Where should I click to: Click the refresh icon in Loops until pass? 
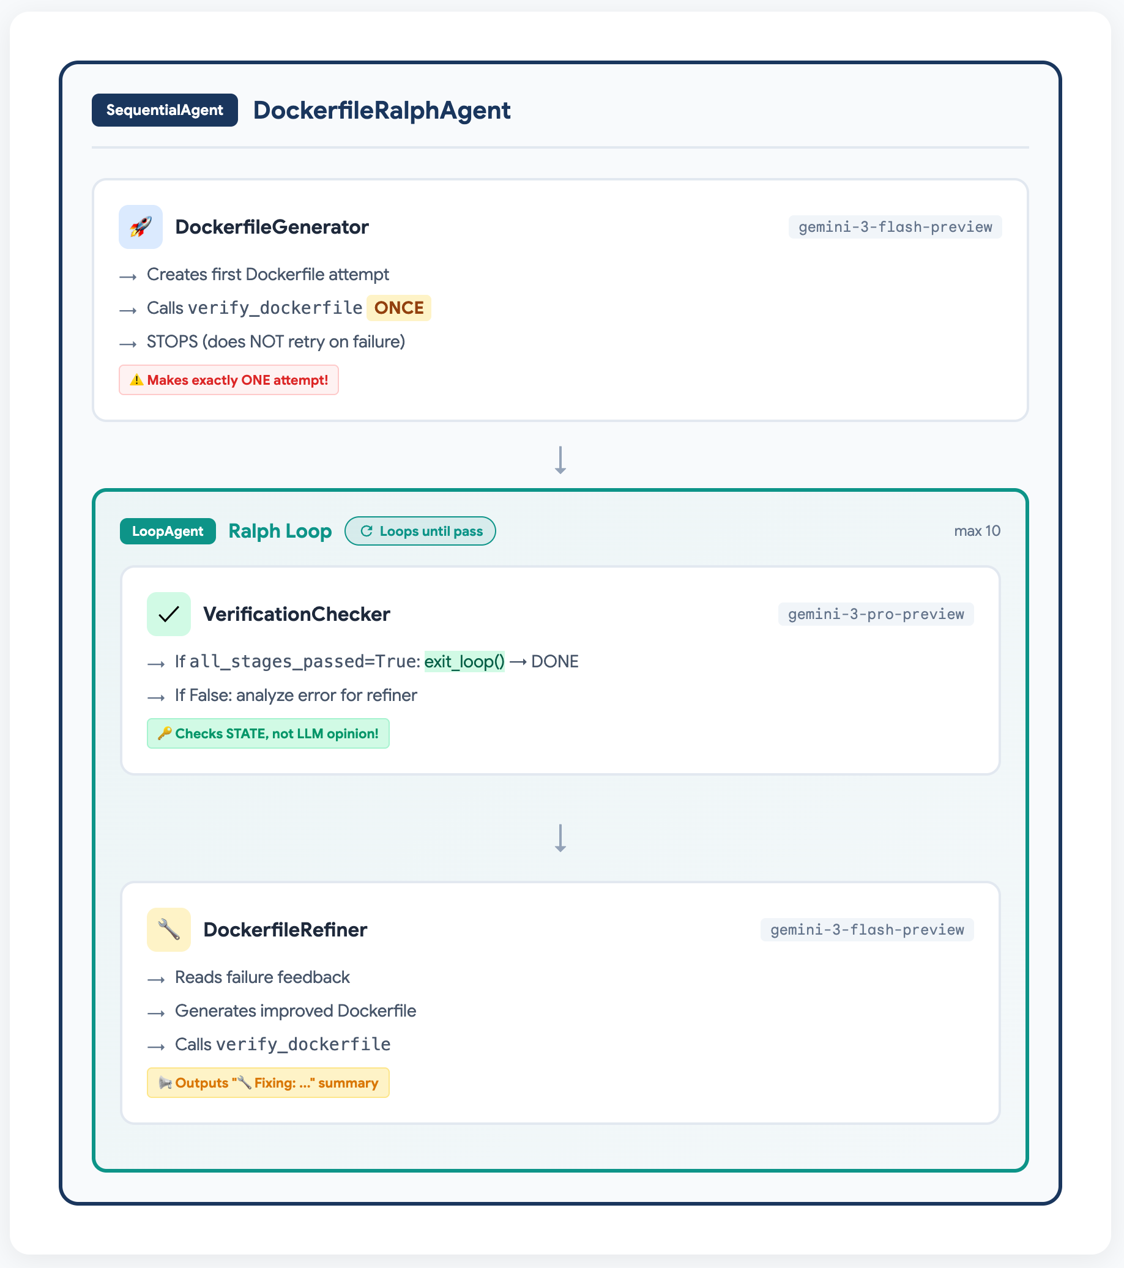tap(366, 531)
